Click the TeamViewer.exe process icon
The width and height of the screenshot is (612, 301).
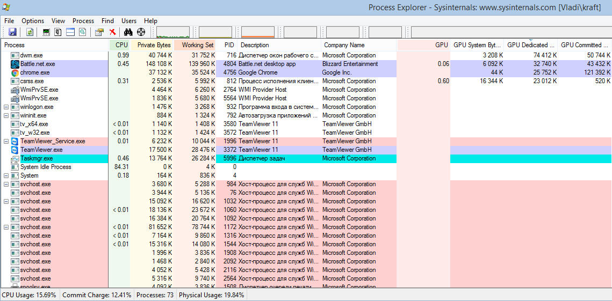tap(15, 150)
